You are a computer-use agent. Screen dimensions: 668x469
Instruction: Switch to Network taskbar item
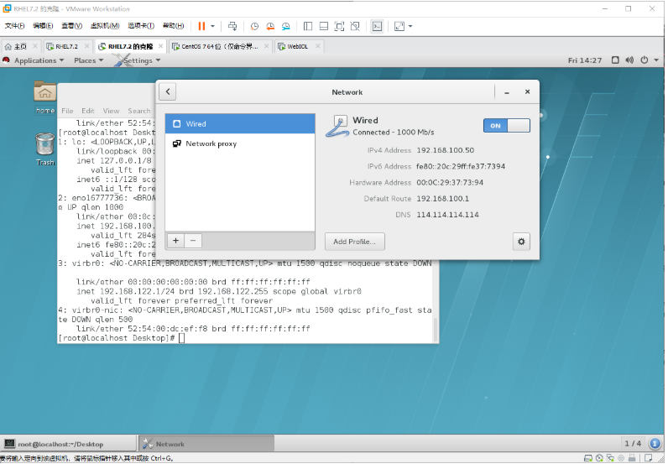point(206,444)
